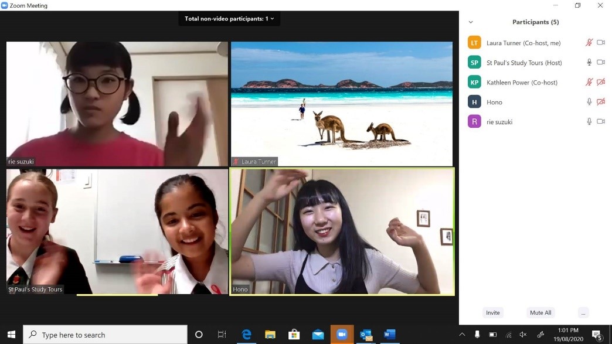Click the Mute All button

coord(540,313)
